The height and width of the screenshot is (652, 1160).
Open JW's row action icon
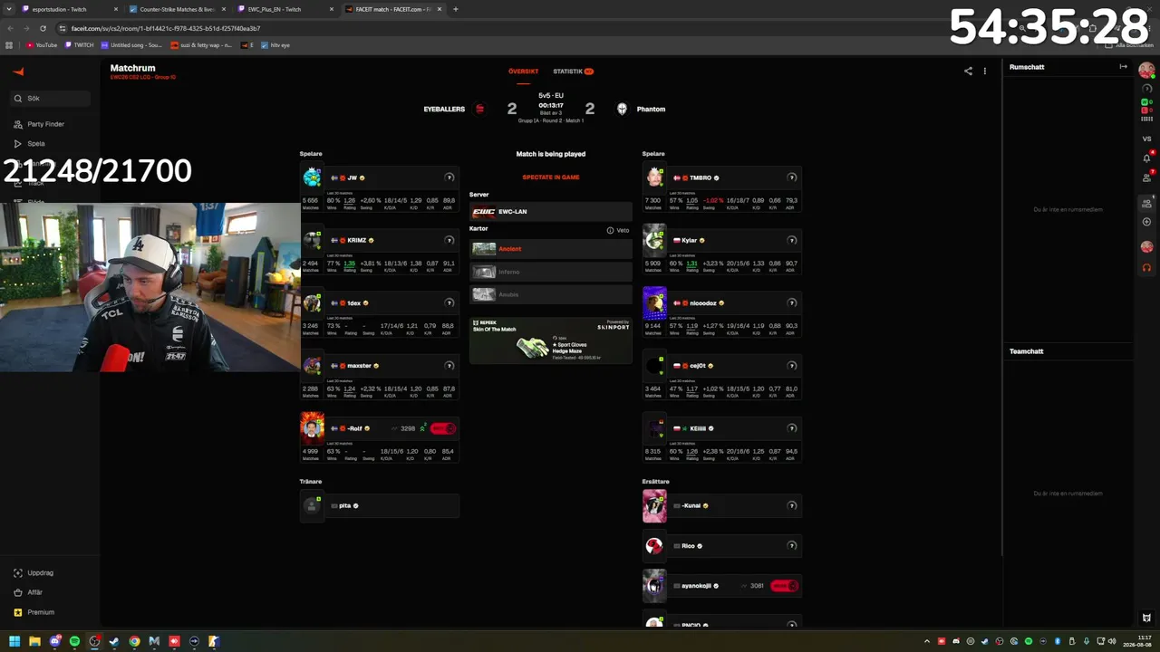(449, 177)
